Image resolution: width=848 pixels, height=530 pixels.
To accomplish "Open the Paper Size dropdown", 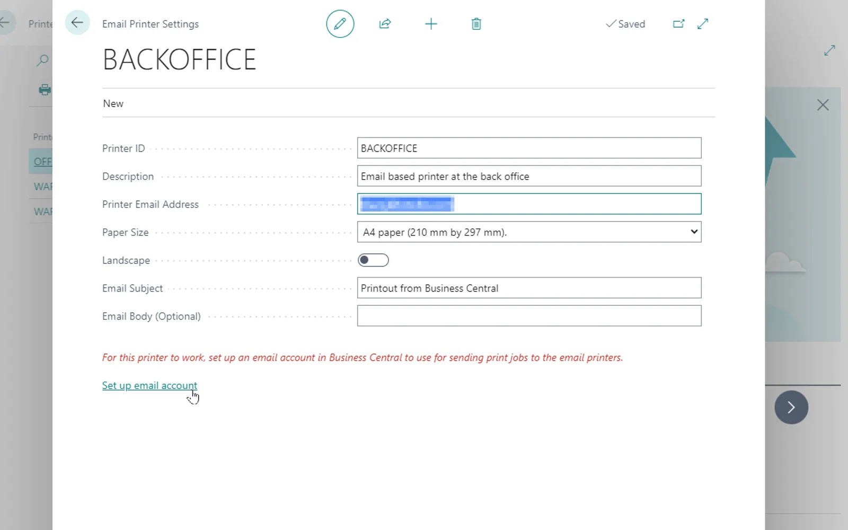I will pyautogui.click(x=529, y=232).
